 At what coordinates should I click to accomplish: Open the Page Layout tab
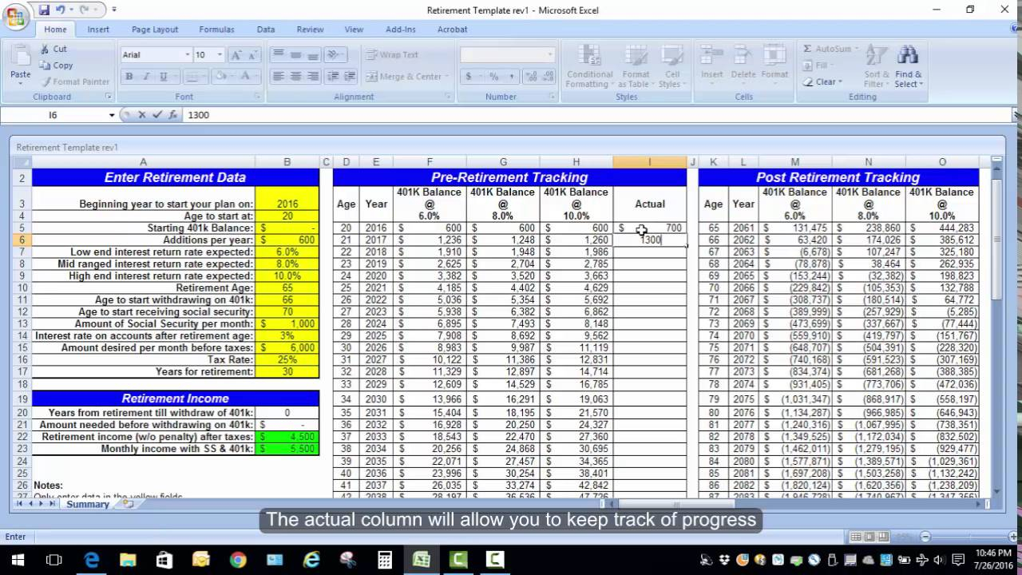click(155, 30)
